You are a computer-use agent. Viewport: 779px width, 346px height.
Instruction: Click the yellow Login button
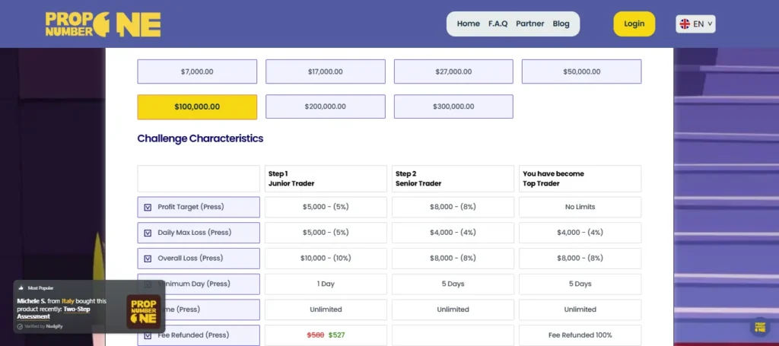pyautogui.click(x=634, y=24)
